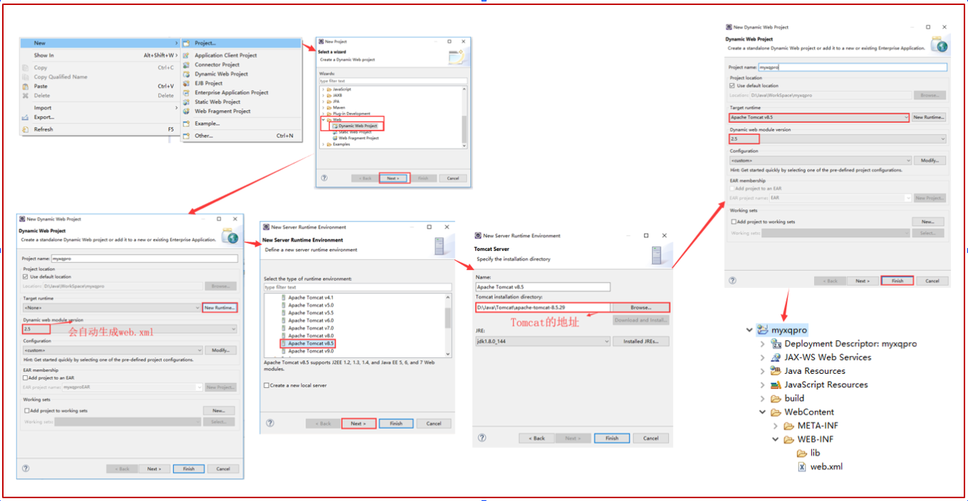Toggle Use default location in bottom-left dialog
968x501 pixels.
coord(25,277)
